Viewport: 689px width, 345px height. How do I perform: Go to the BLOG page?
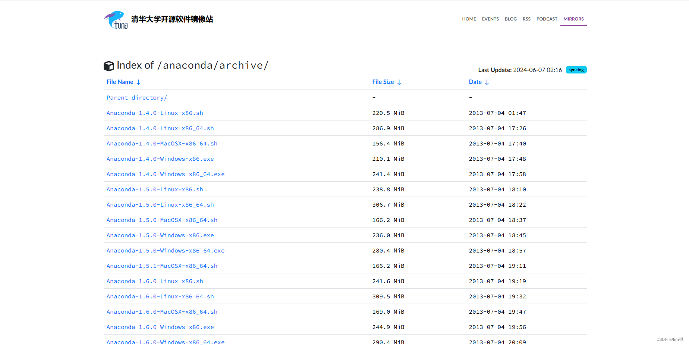[x=511, y=19]
